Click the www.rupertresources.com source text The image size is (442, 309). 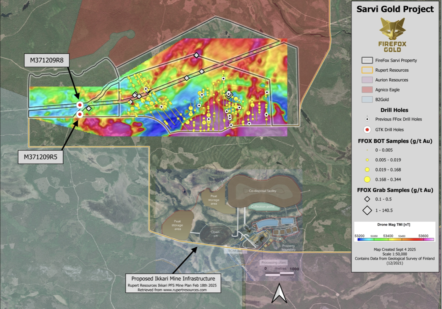185,290
